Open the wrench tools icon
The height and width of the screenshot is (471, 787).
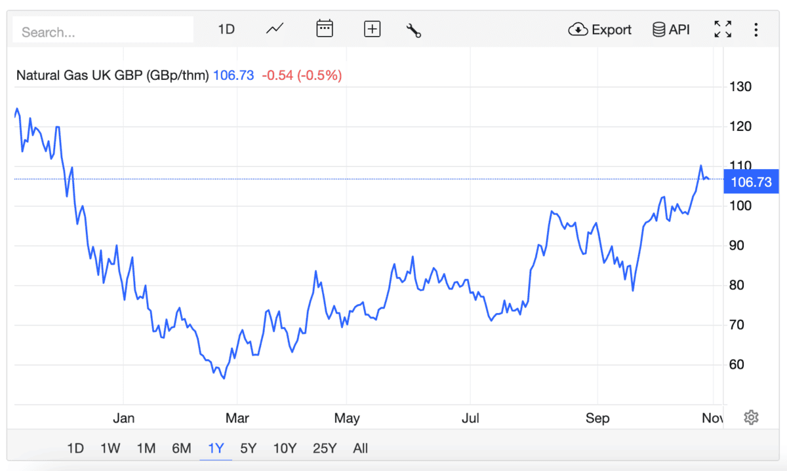pos(413,30)
